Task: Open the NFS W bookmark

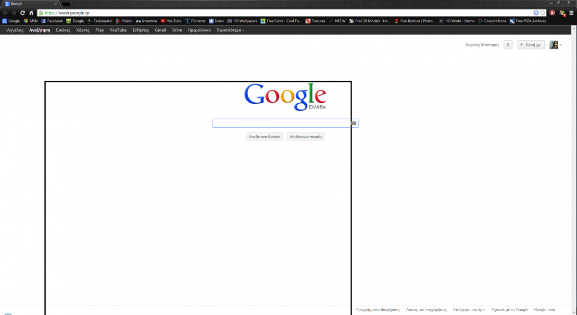Action: pyautogui.click(x=338, y=21)
